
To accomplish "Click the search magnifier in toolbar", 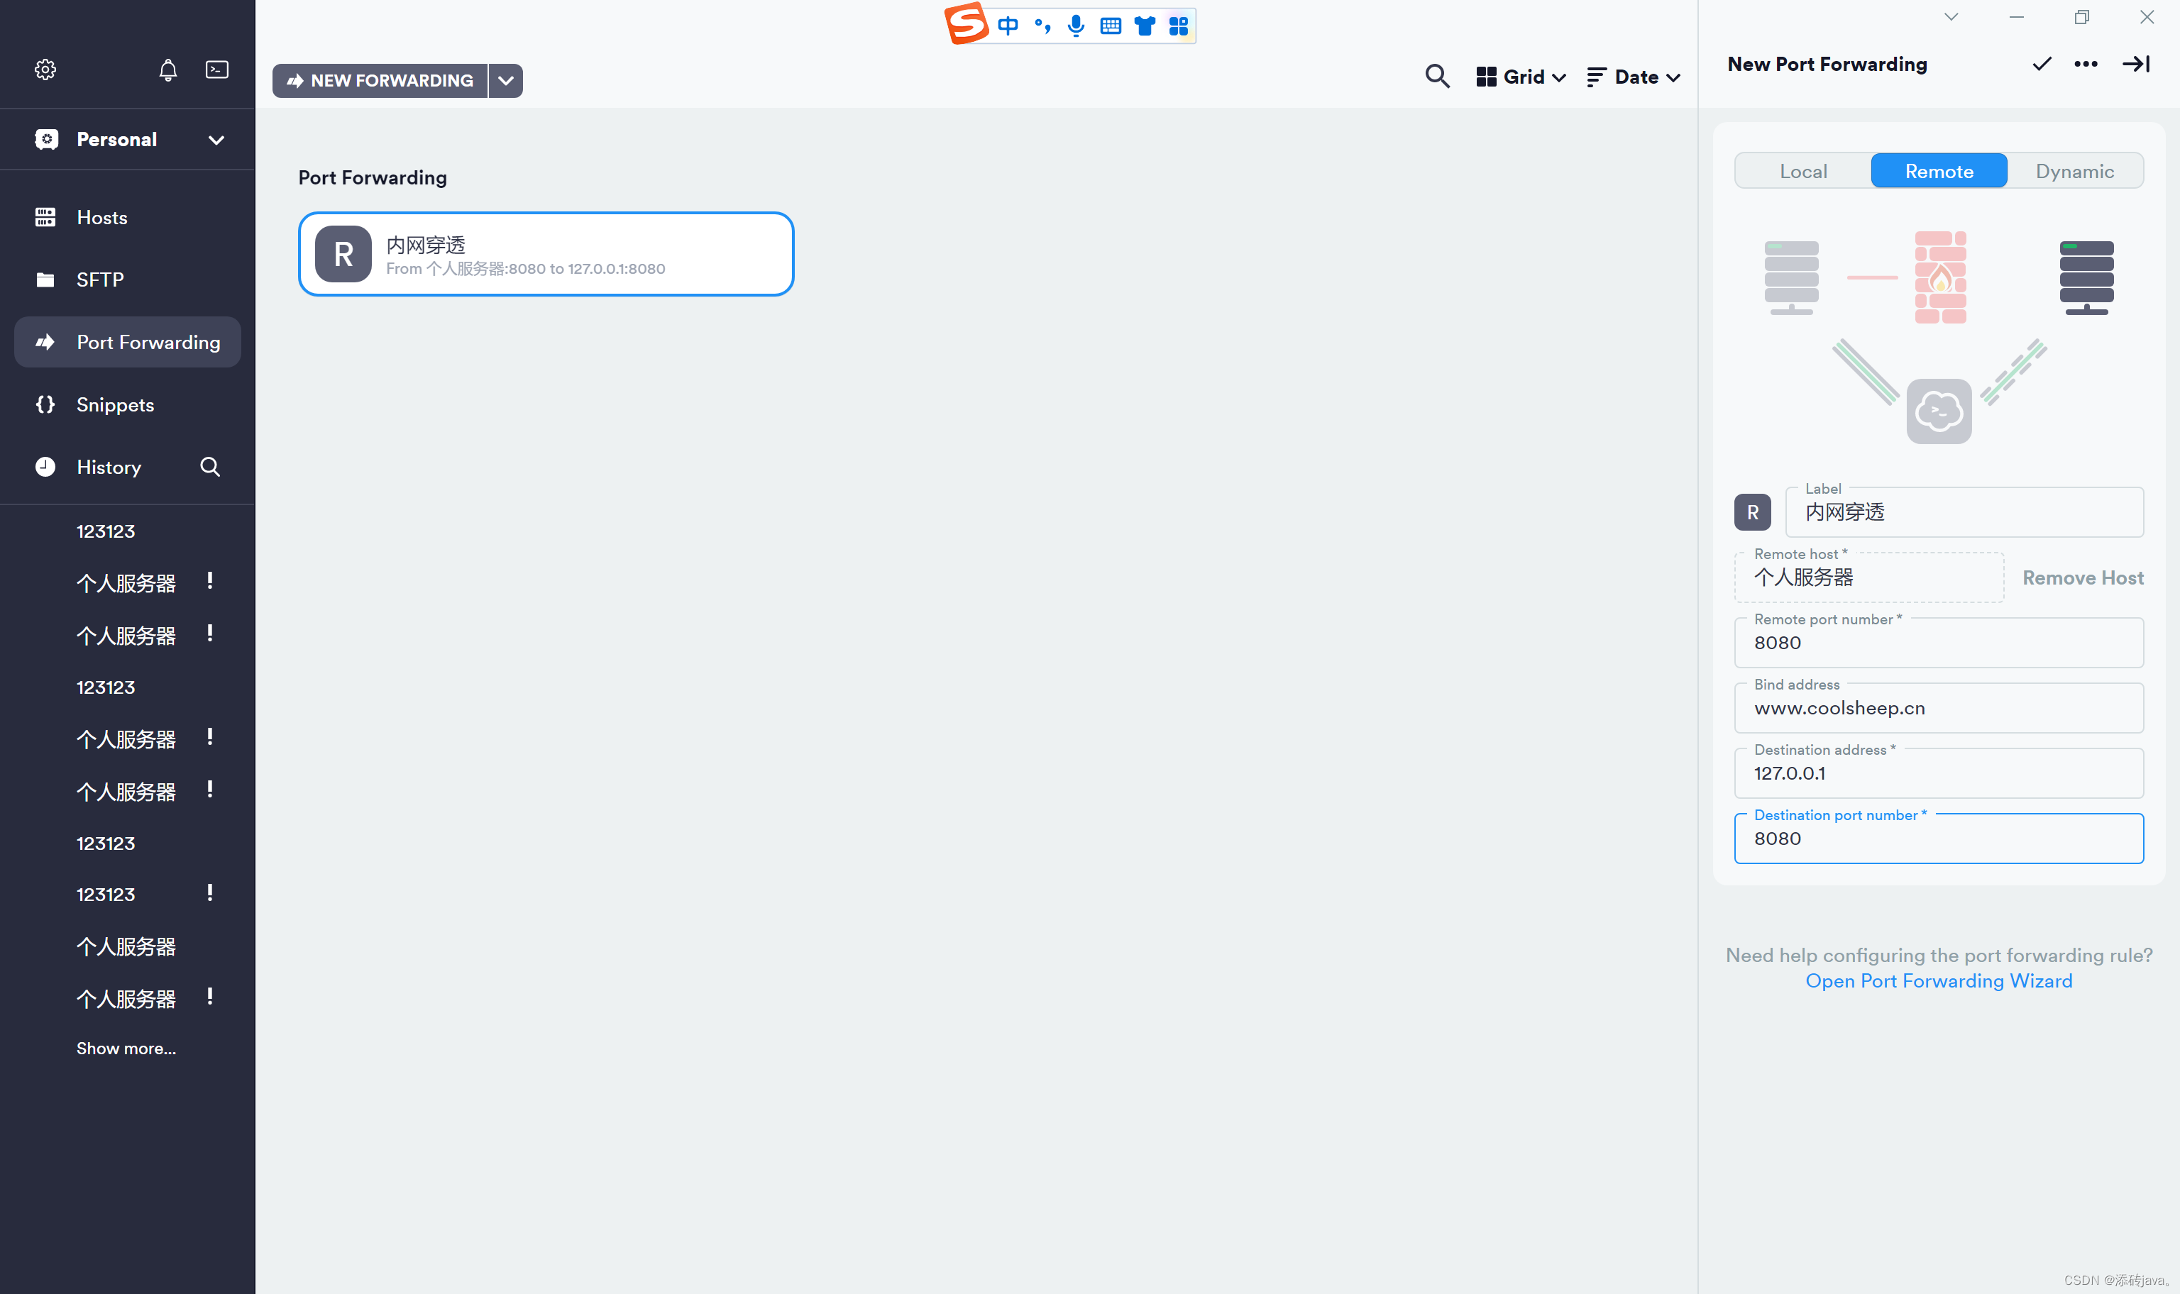I will 1437,77.
